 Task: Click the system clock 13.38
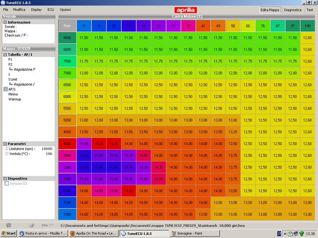(310, 234)
